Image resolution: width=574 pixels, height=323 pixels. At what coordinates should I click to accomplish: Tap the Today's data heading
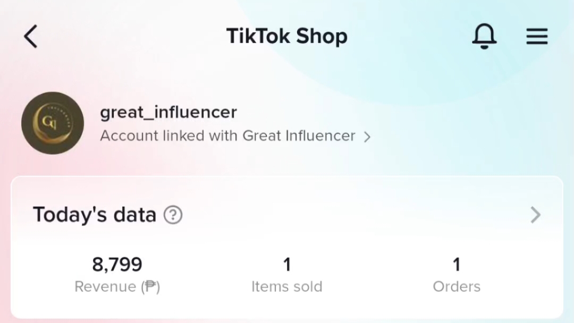pos(95,215)
